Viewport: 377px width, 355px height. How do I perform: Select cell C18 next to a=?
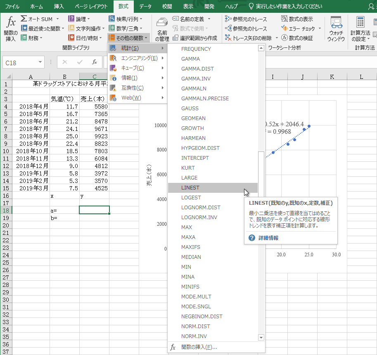pyautogui.click(x=94, y=210)
